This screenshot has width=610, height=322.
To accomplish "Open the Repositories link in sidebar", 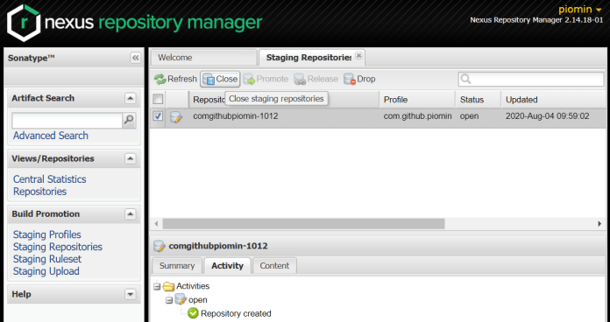I will point(39,192).
